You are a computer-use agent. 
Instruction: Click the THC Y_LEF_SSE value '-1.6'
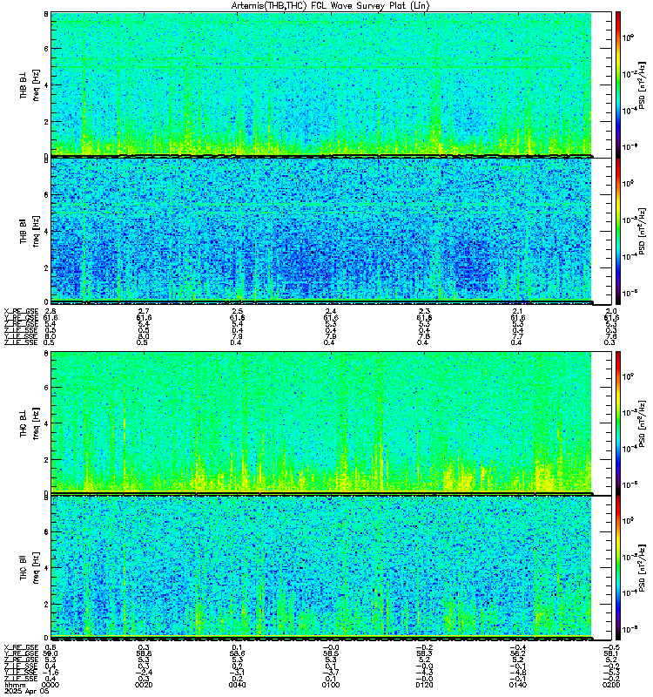[50, 673]
